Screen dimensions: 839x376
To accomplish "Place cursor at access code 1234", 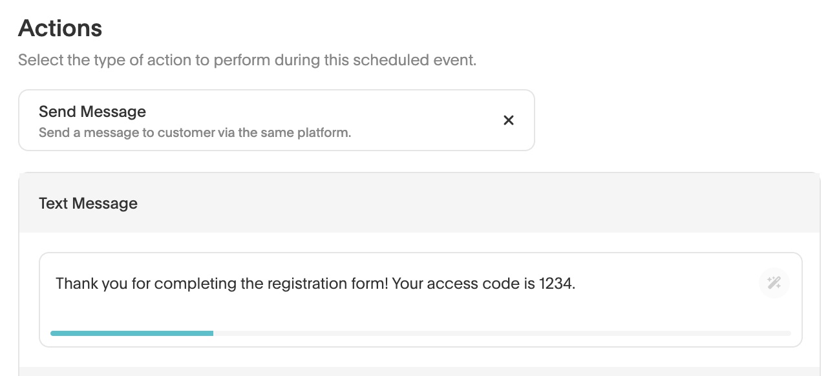I will click(x=555, y=284).
